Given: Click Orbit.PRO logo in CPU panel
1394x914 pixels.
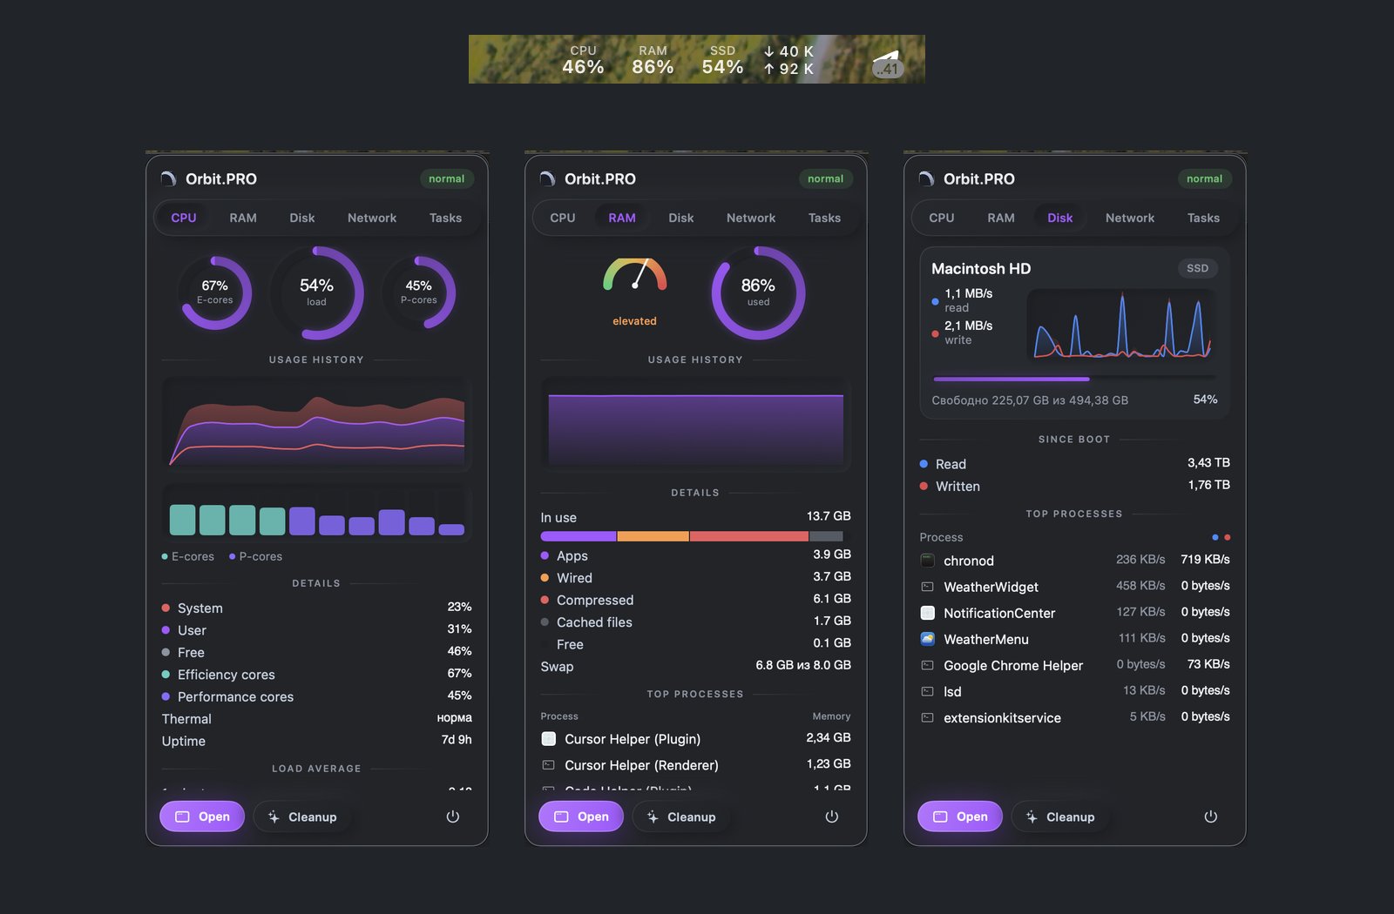Looking at the screenshot, I should point(168,178).
